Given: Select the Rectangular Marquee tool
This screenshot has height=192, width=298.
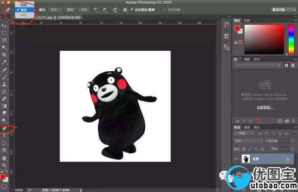Looking at the screenshot, I should tap(4, 33).
